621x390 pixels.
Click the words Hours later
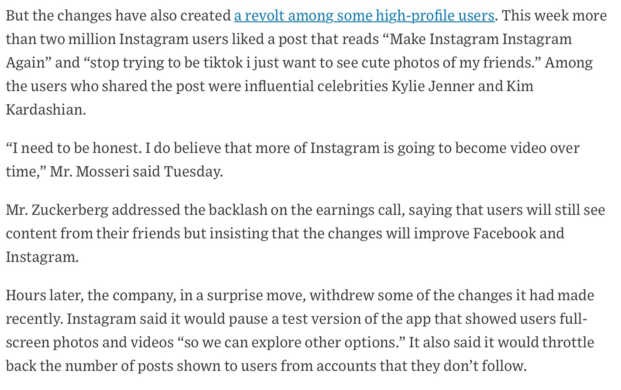pos(44,295)
